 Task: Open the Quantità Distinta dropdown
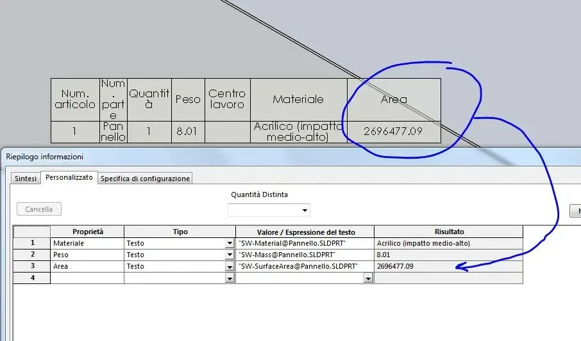269,210
